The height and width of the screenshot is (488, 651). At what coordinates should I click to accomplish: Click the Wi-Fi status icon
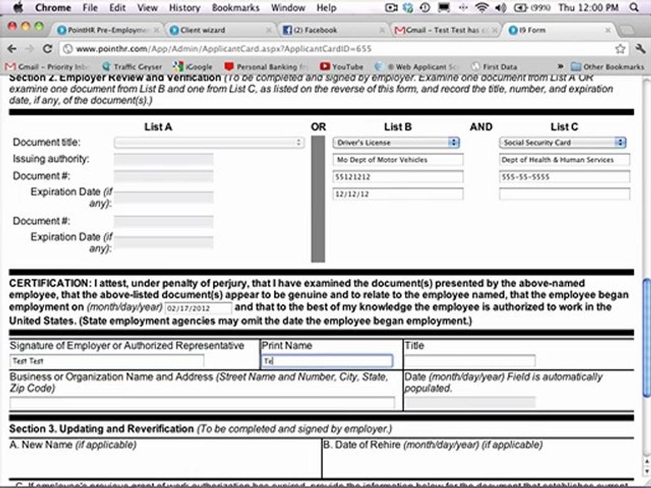(x=481, y=7)
